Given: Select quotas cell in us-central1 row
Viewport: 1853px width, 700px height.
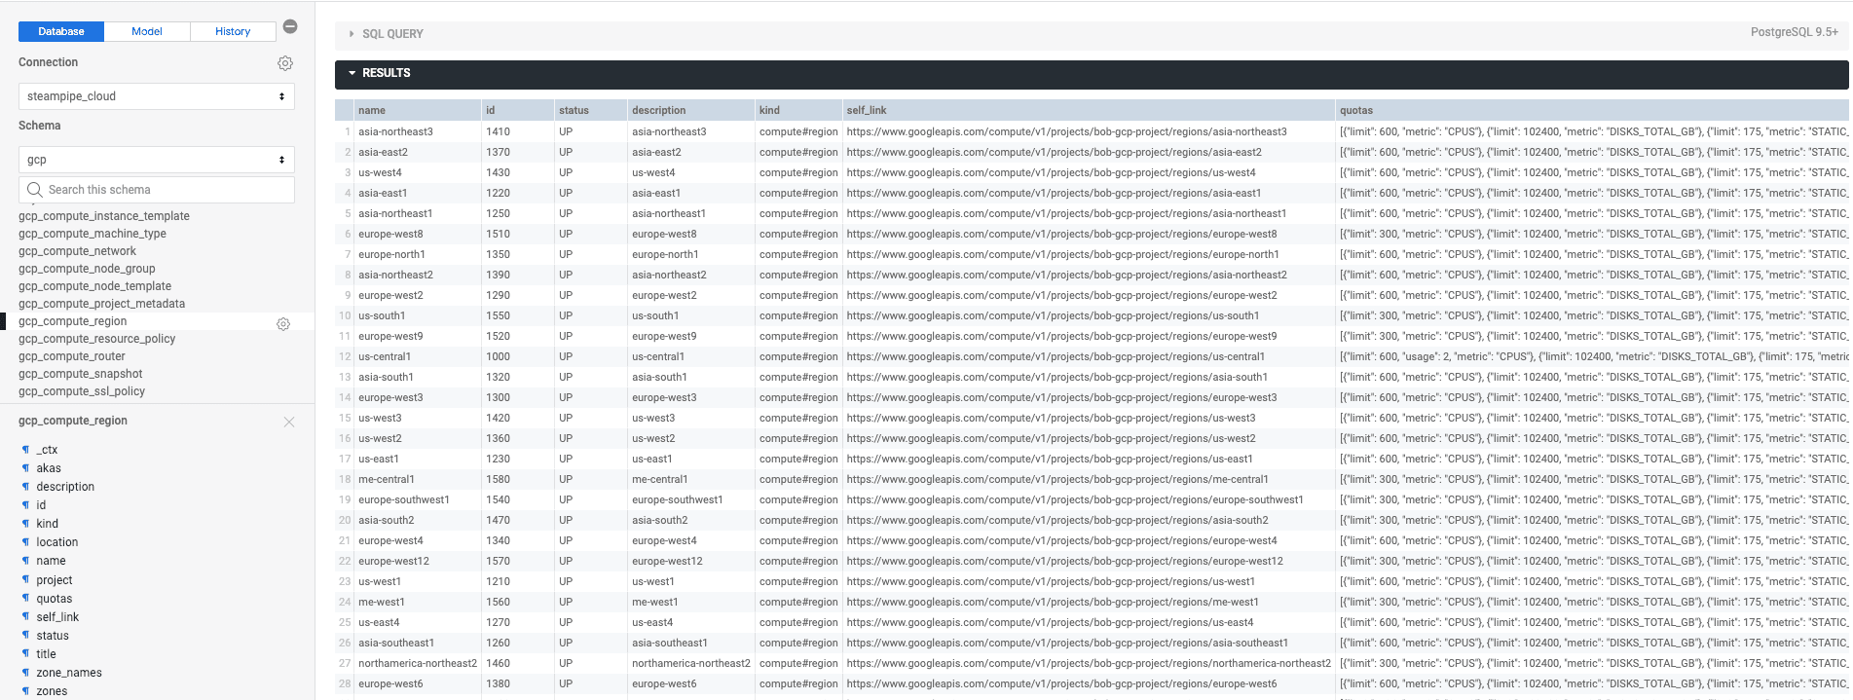Looking at the screenshot, I should pyautogui.click(x=1592, y=356).
